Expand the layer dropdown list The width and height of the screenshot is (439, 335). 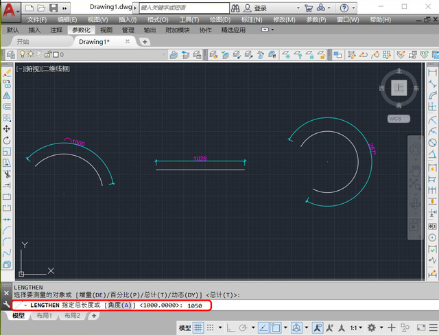pos(164,54)
